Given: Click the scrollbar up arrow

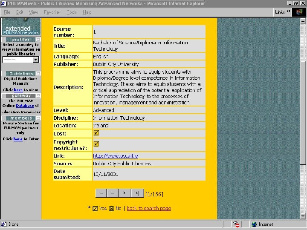Looking at the screenshot, I should pos(303,21).
